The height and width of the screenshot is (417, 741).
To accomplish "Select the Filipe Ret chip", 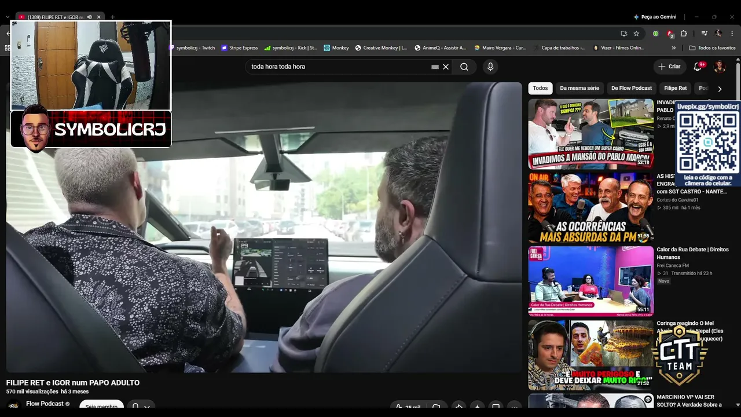I will pos(676,89).
